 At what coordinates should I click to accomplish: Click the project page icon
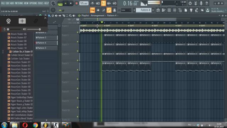pos(186,10)
